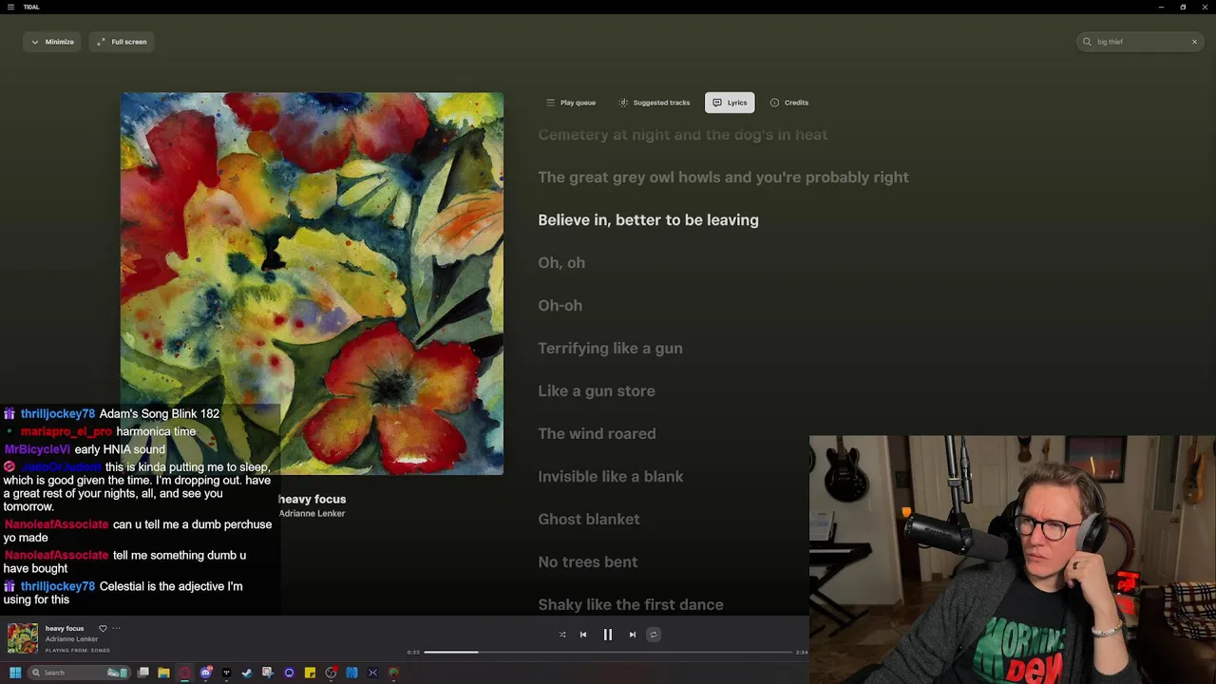Open artist Adrianne Lenker below album art
1216x684 pixels.
coord(312,514)
